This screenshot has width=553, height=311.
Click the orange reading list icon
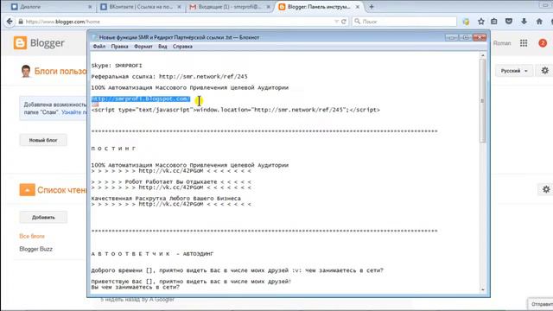pos(27,190)
